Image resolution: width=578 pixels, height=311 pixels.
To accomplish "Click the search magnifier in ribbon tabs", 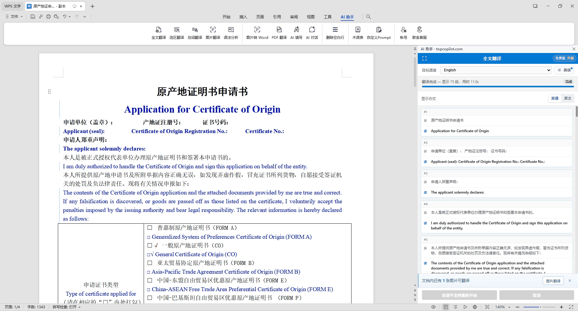I will [x=368, y=17].
